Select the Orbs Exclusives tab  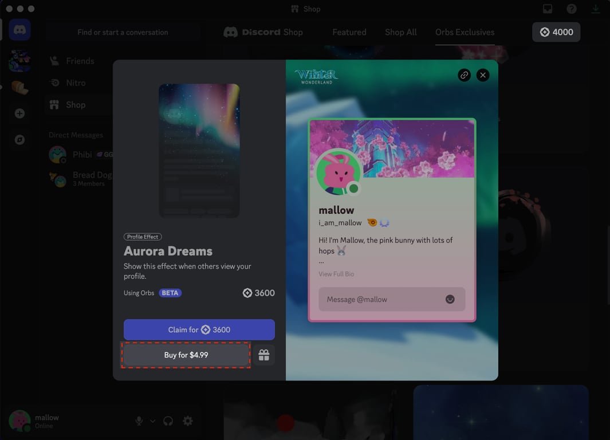[465, 32]
